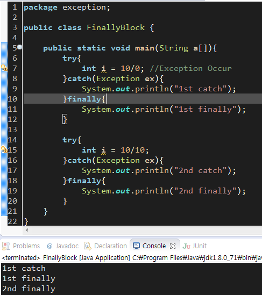262x295 pixels.
Task: Select the Console tab
Action: 154,246
